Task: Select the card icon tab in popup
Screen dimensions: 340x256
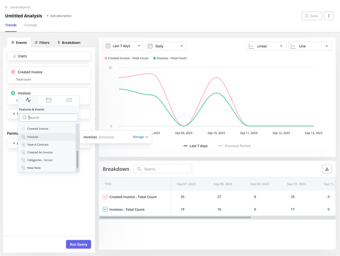Action: coord(48,100)
